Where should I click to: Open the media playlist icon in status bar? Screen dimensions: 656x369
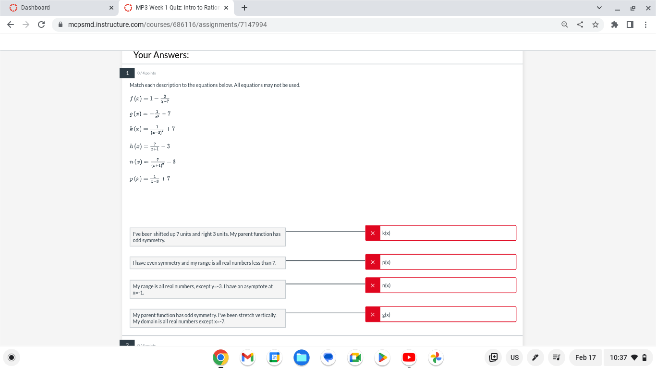click(x=556, y=357)
